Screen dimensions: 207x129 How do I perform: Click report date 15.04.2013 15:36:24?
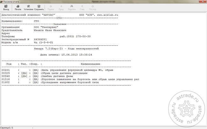tap(77, 55)
